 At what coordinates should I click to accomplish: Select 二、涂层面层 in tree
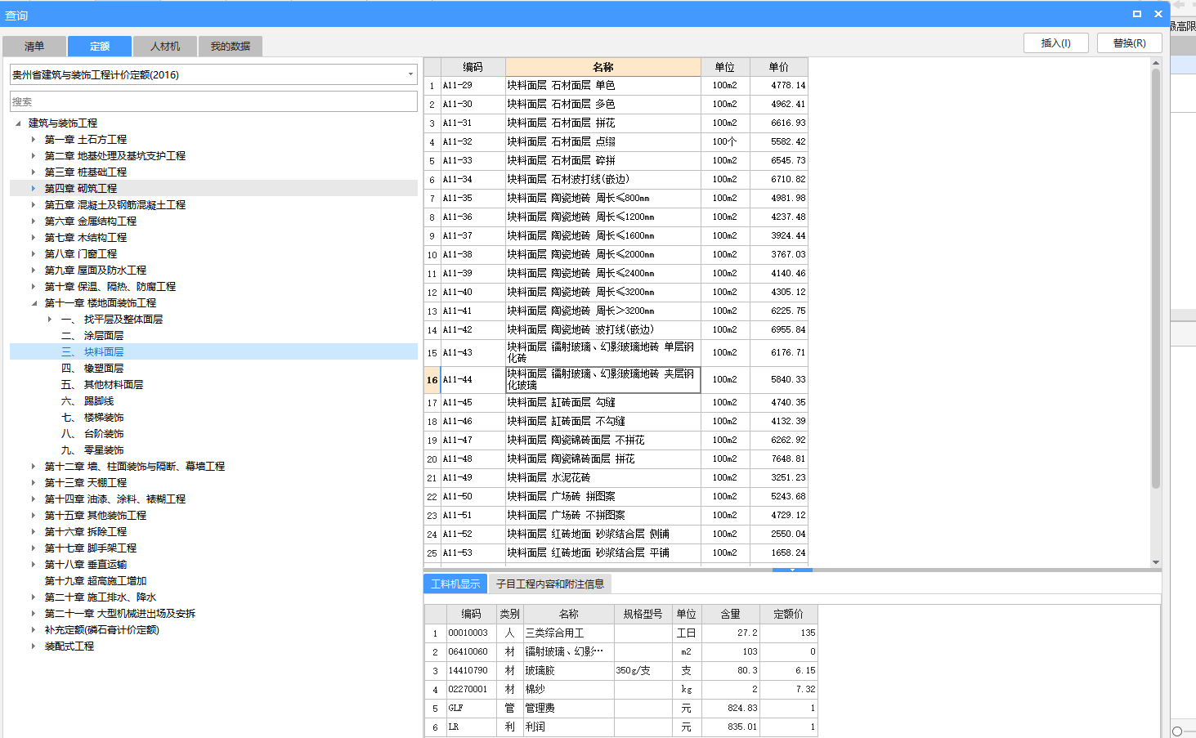92,336
